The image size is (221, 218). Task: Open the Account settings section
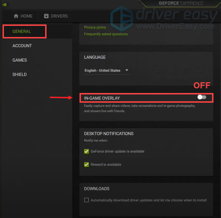point(22,46)
